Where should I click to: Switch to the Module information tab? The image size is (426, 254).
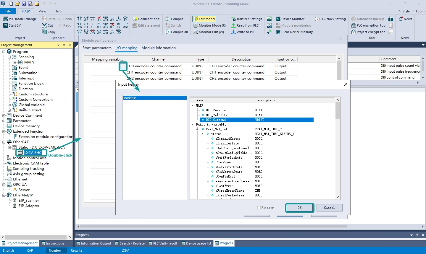click(x=159, y=48)
